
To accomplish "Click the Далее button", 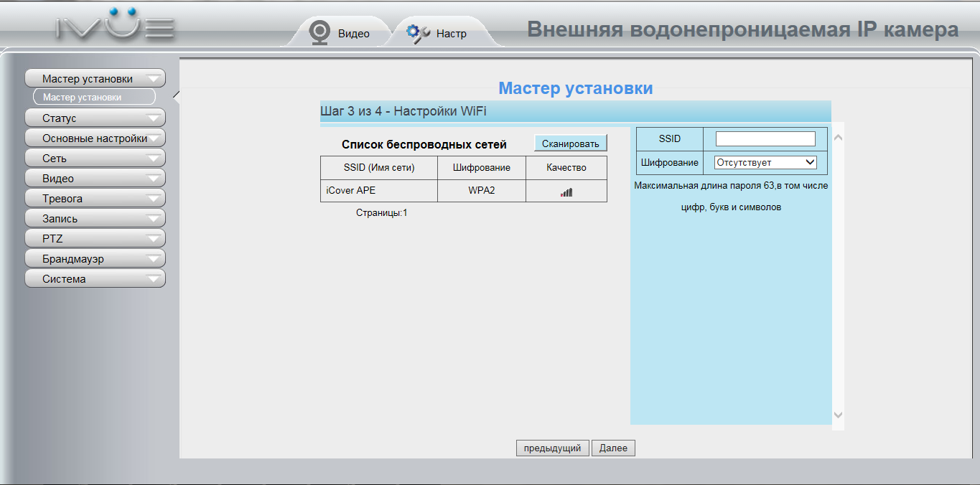I will pyautogui.click(x=614, y=448).
